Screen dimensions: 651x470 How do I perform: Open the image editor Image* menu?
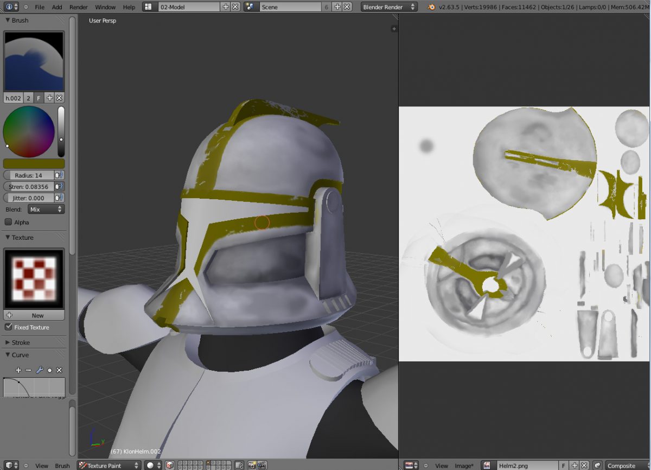pos(464,466)
